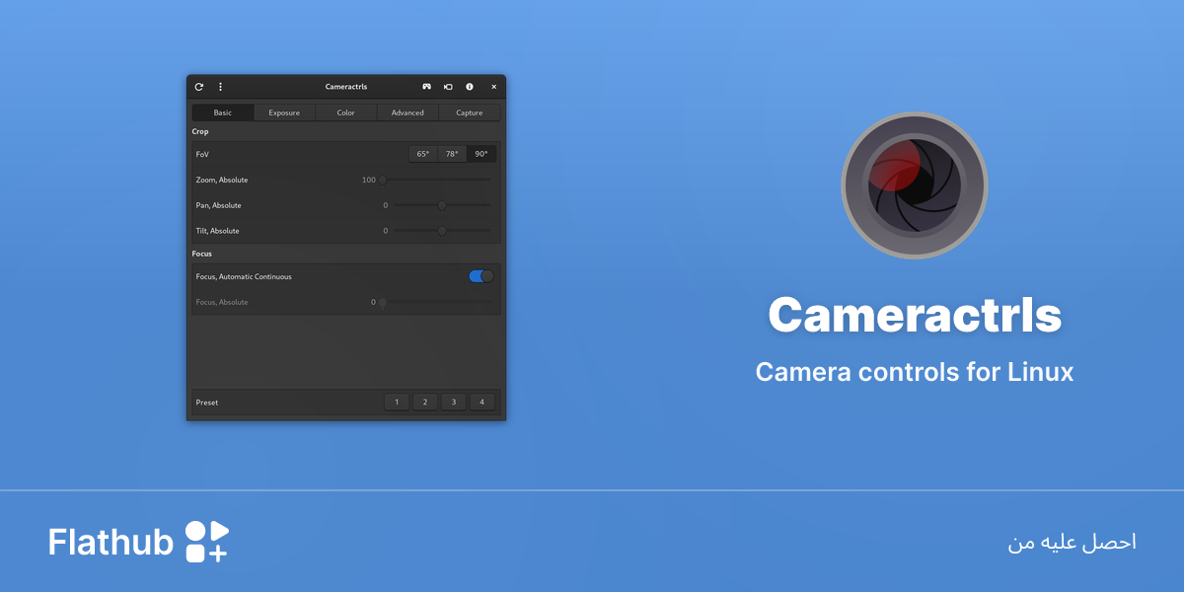
Task: Click the disabled Focus, Absolute slider
Action: [x=436, y=302]
